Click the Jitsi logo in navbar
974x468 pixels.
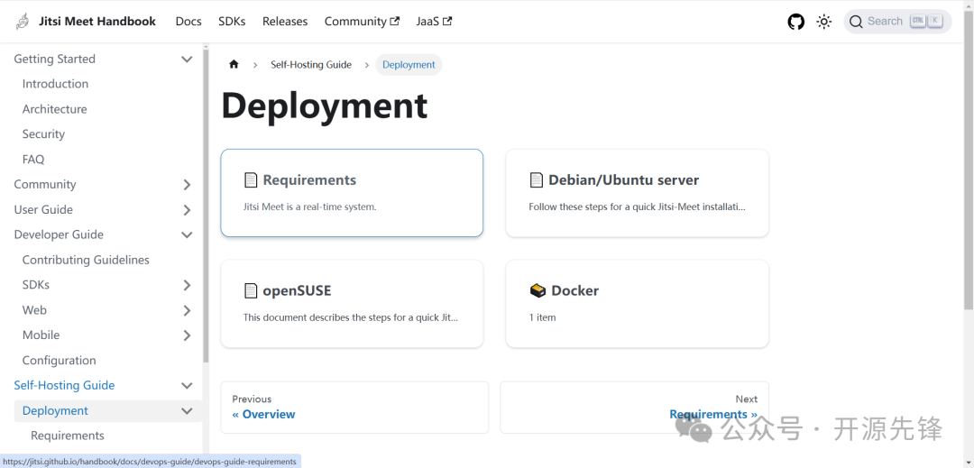[23, 22]
